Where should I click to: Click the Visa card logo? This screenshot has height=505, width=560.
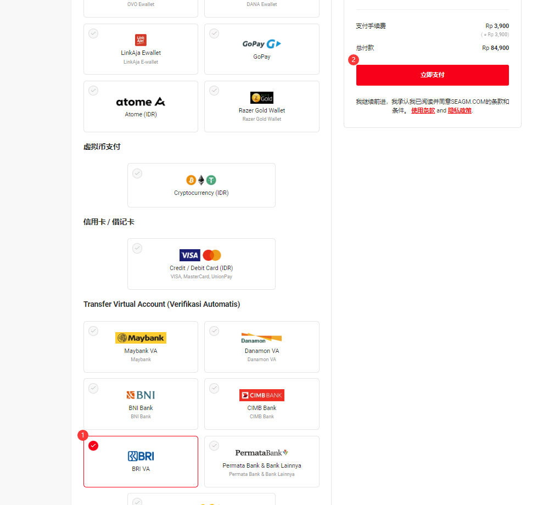click(189, 255)
